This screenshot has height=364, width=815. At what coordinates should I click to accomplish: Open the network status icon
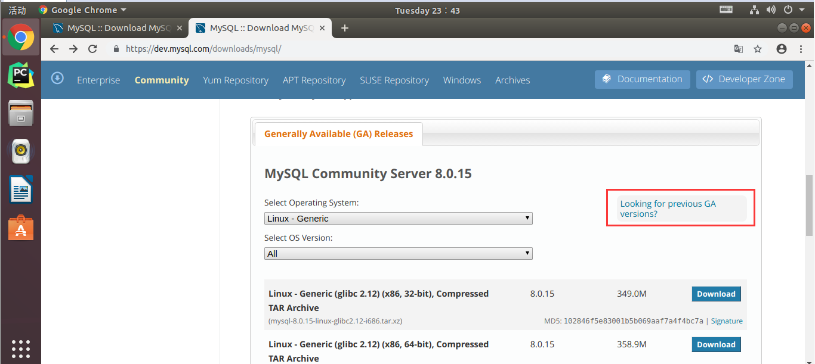(755, 10)
